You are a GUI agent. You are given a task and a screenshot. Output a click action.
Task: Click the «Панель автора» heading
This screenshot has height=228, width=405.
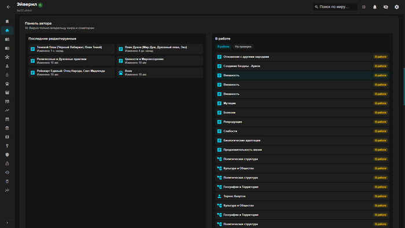38,23
